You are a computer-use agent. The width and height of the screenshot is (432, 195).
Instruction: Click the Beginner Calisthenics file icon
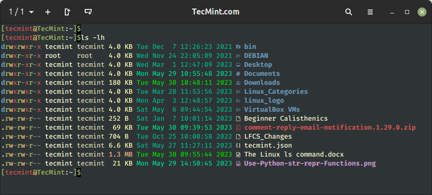pyautogui.click(x=238, y=119)
